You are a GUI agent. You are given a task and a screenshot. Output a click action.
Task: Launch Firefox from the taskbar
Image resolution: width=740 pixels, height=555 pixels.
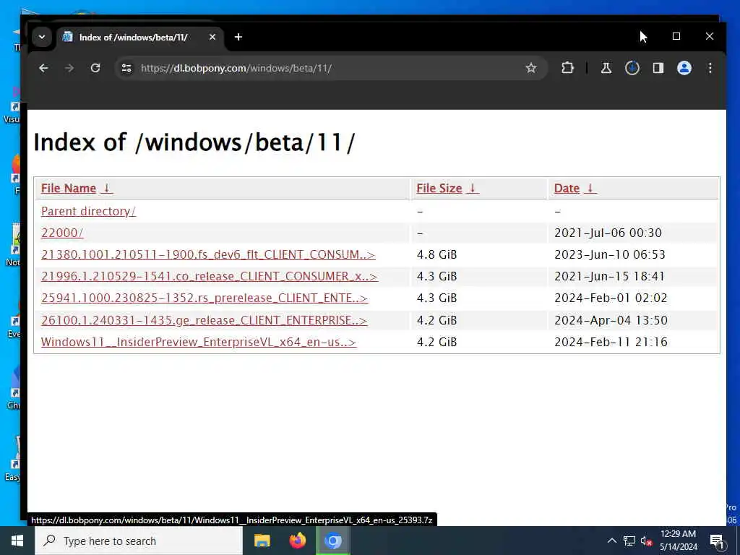(297, 541)
